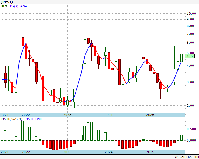Select the PPSI legend label

4,6
